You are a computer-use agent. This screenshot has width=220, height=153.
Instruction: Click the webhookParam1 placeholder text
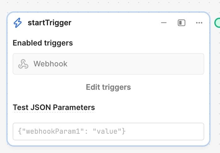[x=72, y=131]
